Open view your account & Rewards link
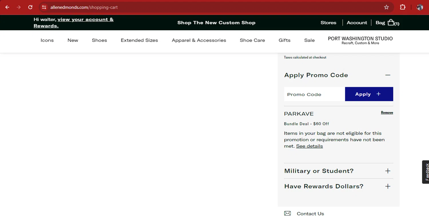This screenshot has height=216, width=429. pyautogui.click(x=74, y=23)
